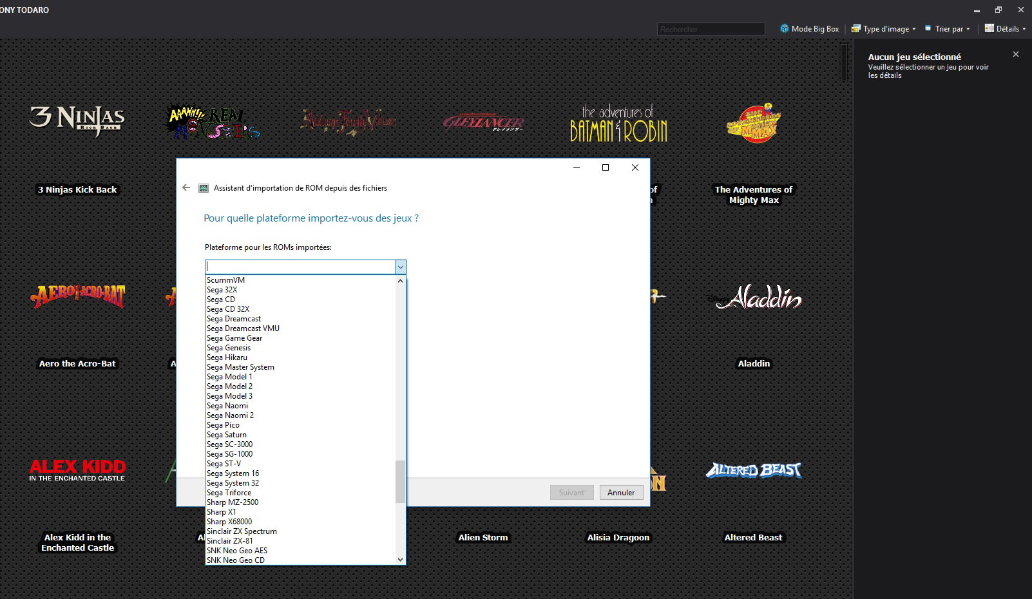
Task: Select ScummVM in platform list
Action: point(300,280)
